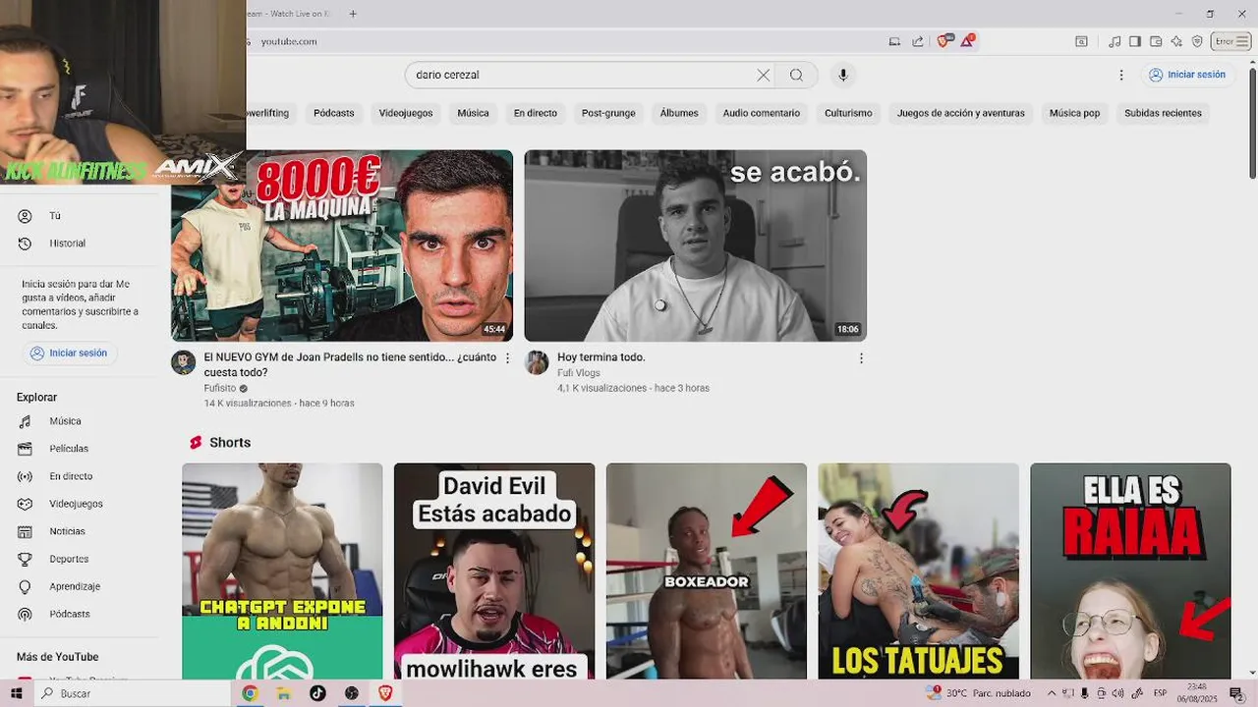Open the ELLA ES RAIAA short
Viewport: 1258px width, 707px height.
1130,571
